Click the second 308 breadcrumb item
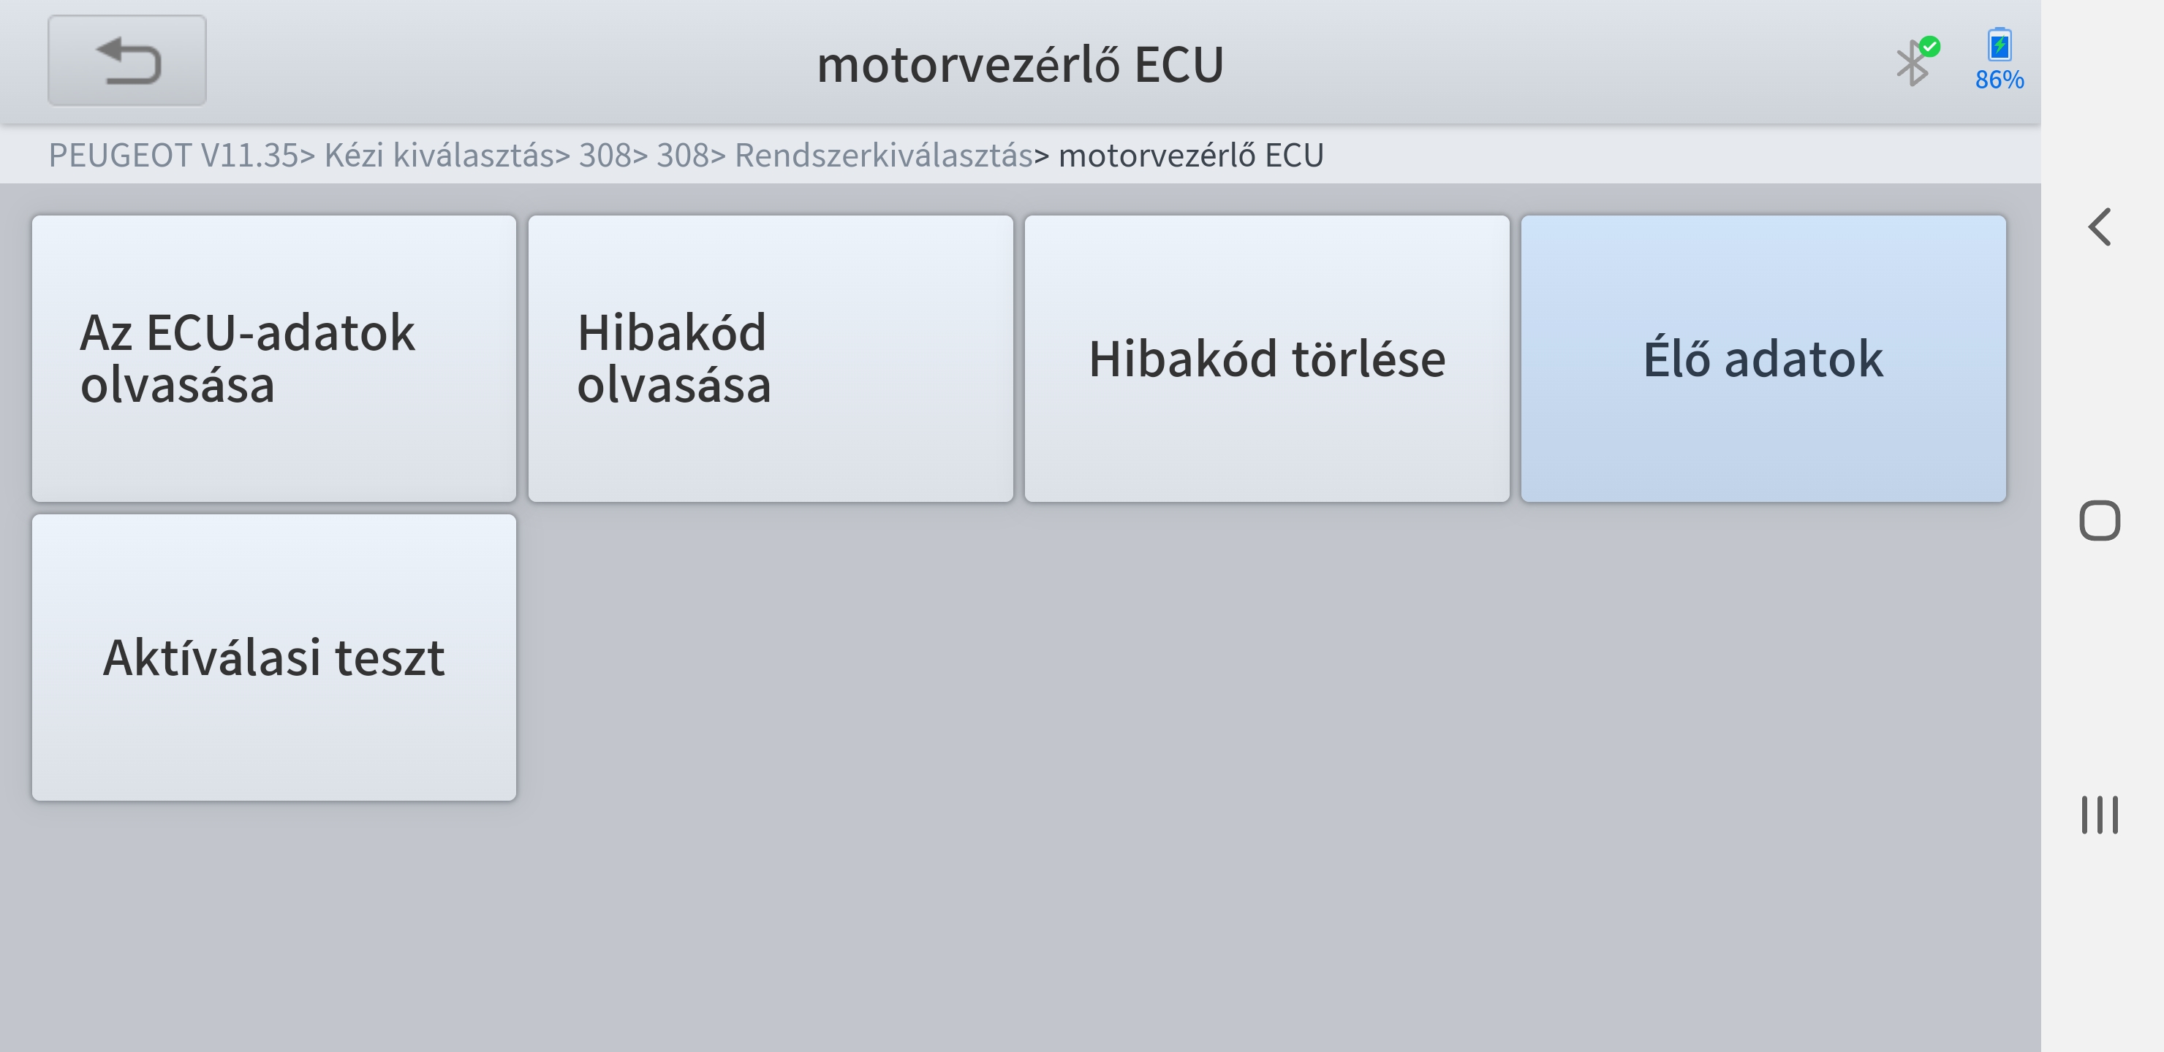Viewport: 2164px width, 1052px height. 682,156
